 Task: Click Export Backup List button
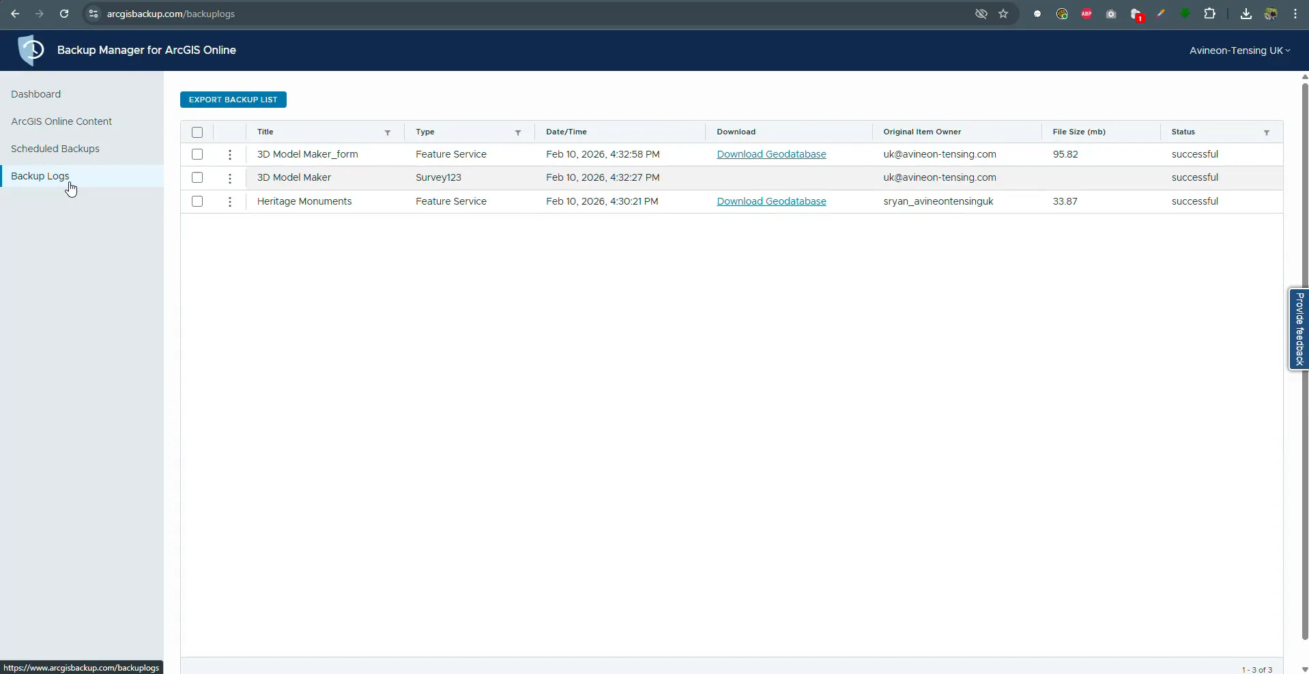click(x=233, y=100)
